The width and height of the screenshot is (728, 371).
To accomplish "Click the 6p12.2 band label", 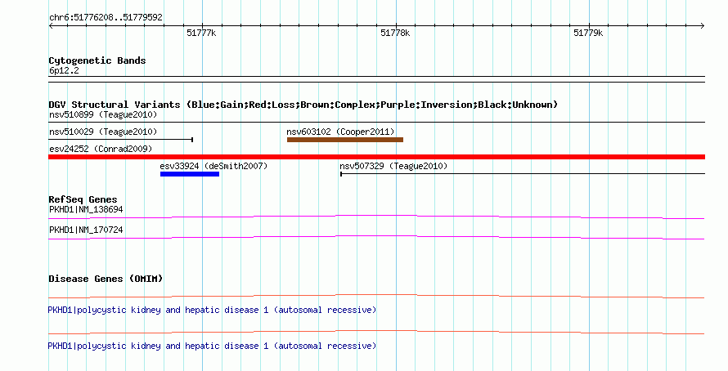I will pos(64,71).
